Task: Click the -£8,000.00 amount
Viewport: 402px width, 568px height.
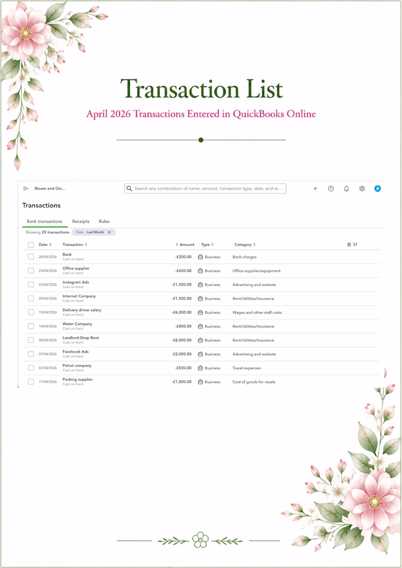Action: [181, 340]
